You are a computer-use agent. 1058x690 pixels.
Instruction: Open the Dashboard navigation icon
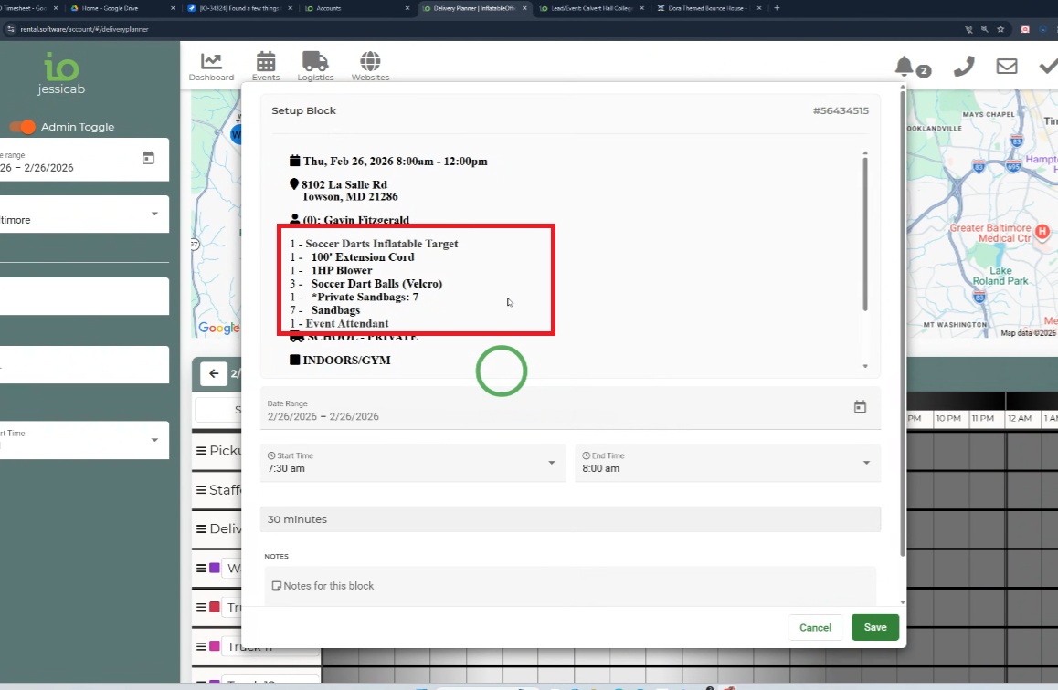click(x=211, y=66)
